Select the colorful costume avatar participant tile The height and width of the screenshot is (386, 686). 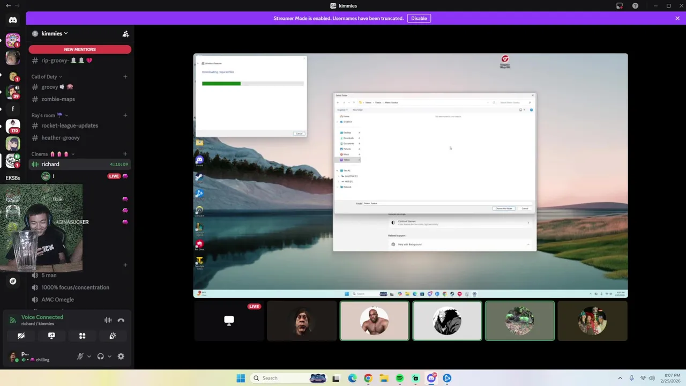pos(592,321)
